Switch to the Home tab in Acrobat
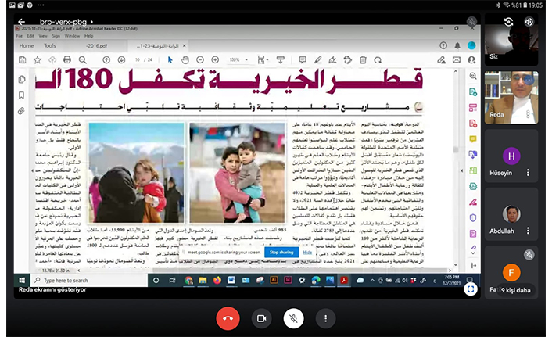Viewport: 552px width, 337px height. point(27,46)
